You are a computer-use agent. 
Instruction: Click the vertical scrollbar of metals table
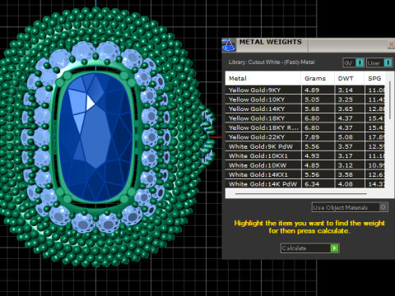pyautogui.click(x=389, y=100)
